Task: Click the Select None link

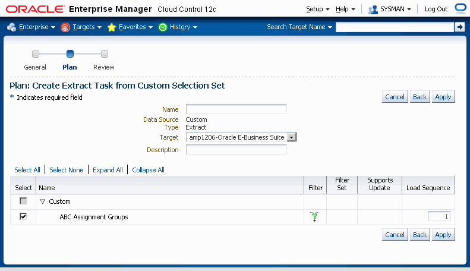Action: (x=66, y=170)
